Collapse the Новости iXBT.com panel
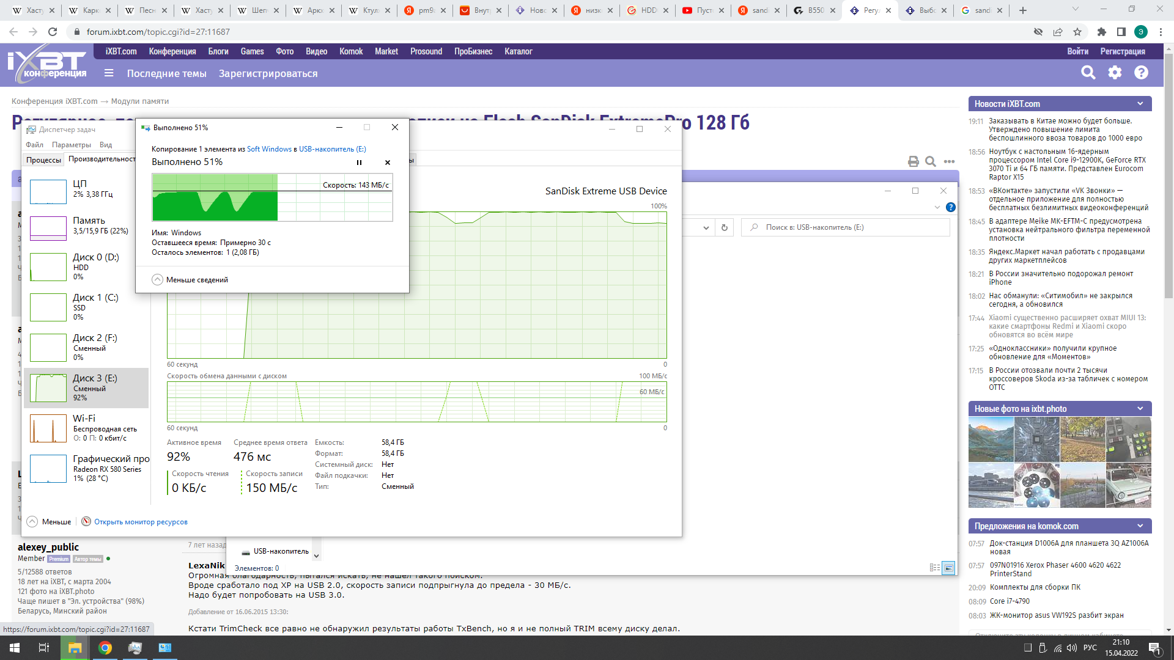1174x660 pixels. 1140,104
